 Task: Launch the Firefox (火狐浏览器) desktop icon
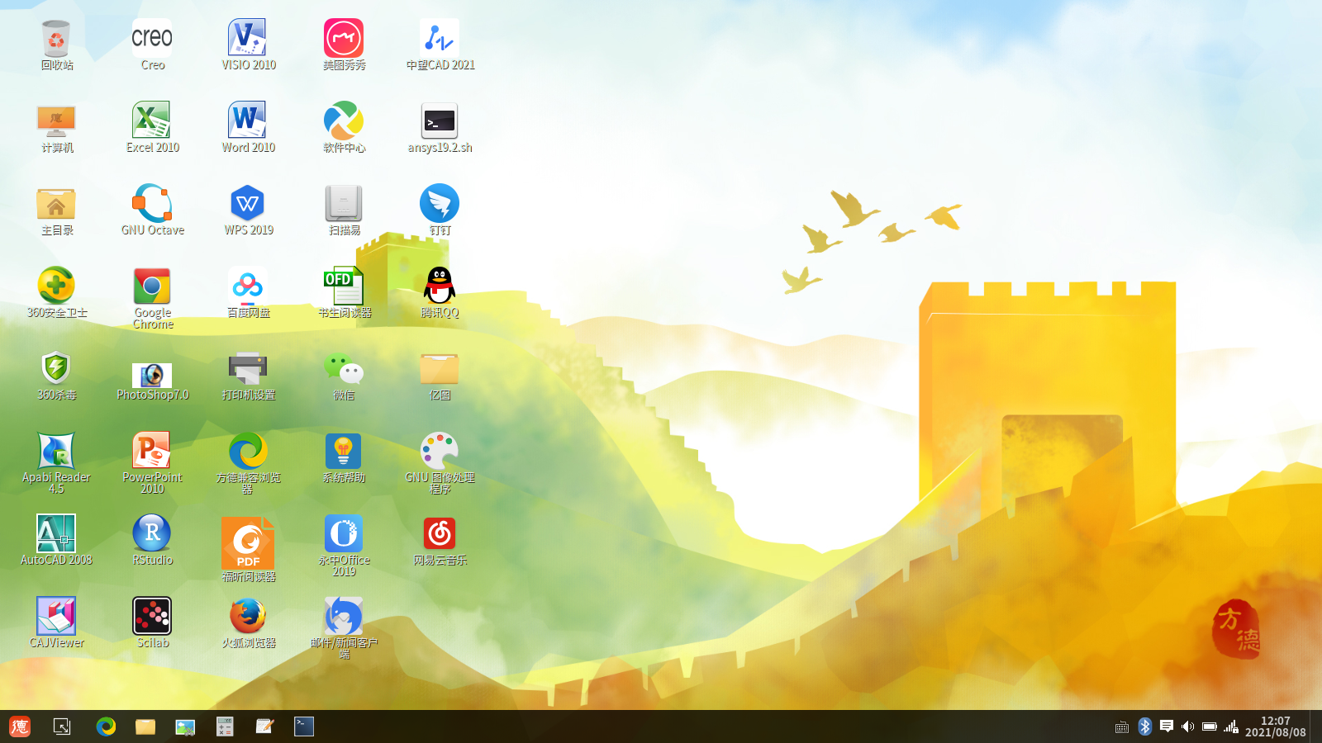(x=248, y=616)
